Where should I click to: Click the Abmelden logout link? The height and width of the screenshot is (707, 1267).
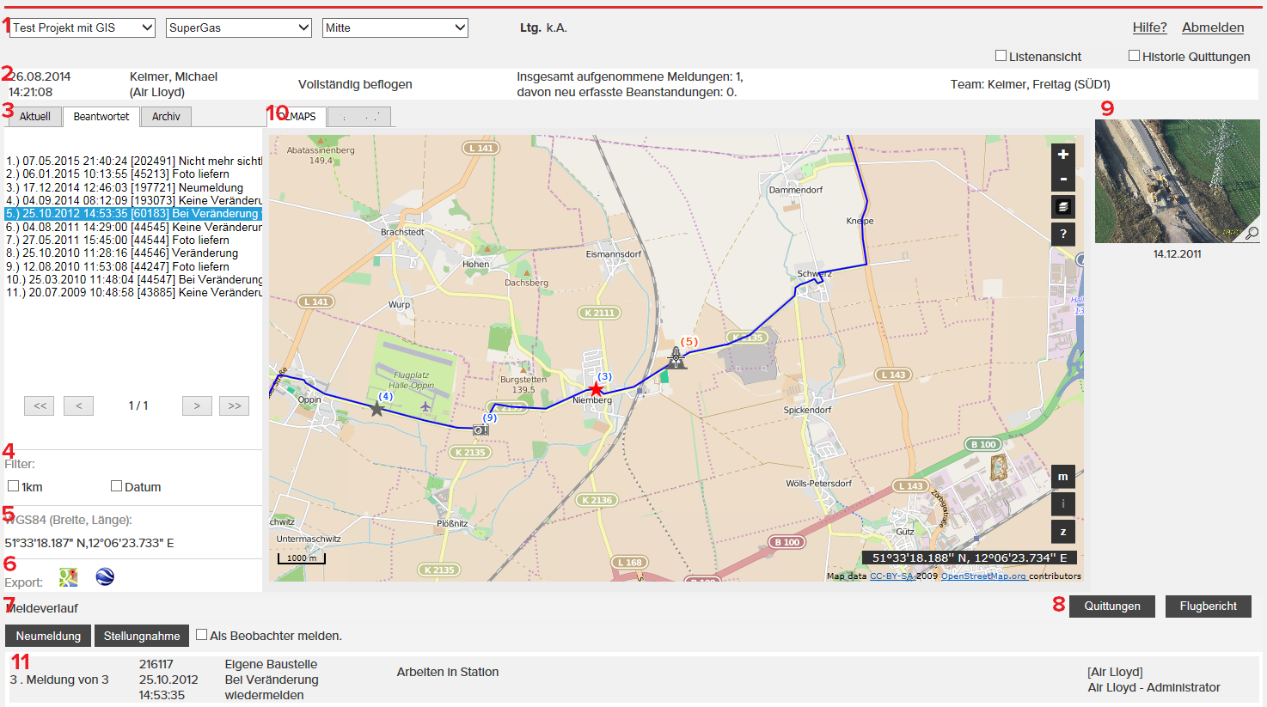pos(1213,27)
